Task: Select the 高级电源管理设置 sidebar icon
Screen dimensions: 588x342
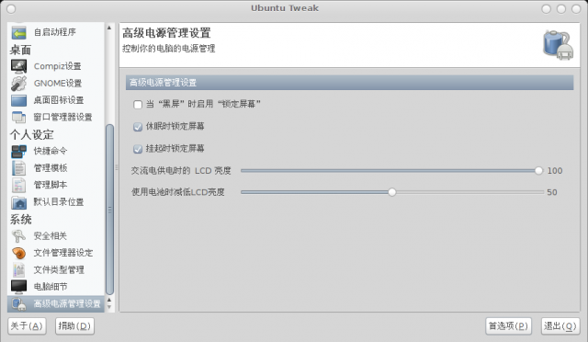Action: [x=18, y=303]
